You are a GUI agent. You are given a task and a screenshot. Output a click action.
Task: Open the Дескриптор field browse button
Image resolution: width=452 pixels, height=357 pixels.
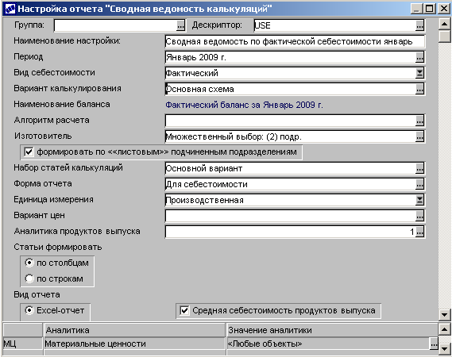[x=419, y=25]
